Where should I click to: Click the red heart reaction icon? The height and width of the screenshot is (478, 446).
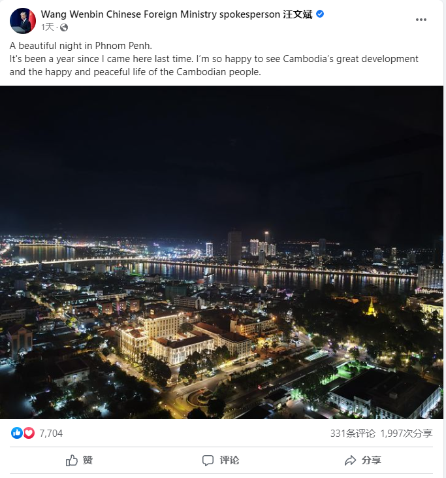[29, 433]
